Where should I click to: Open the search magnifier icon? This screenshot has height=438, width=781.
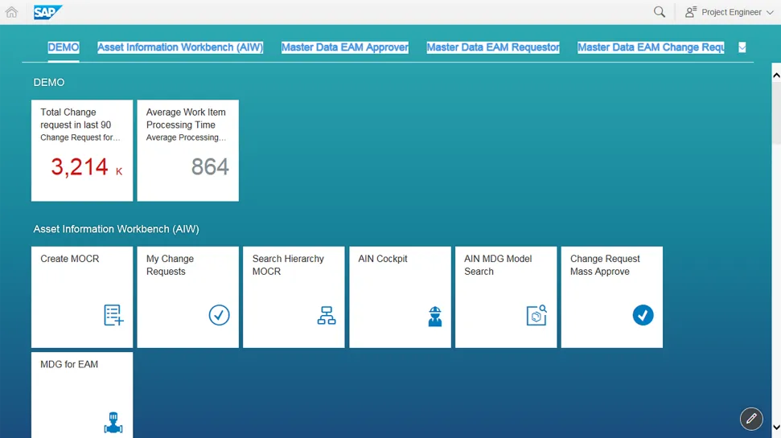(660, 12)
